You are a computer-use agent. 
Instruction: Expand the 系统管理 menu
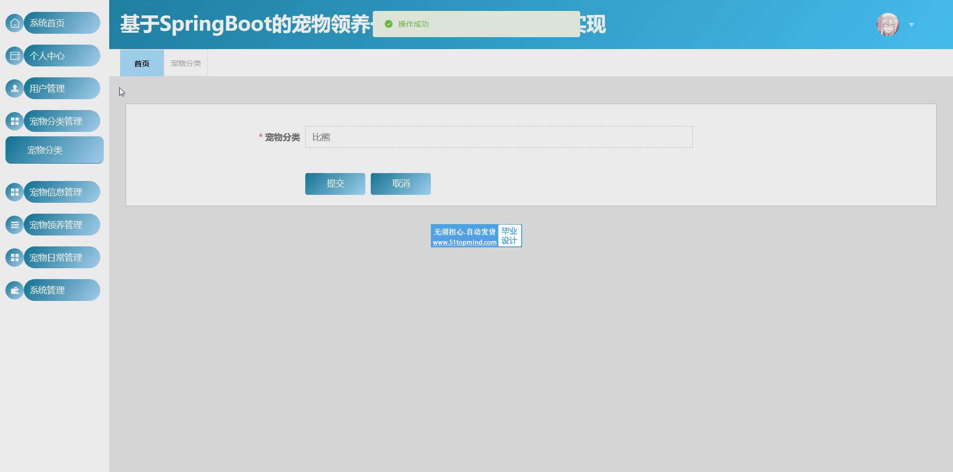(x=62, y=291)
